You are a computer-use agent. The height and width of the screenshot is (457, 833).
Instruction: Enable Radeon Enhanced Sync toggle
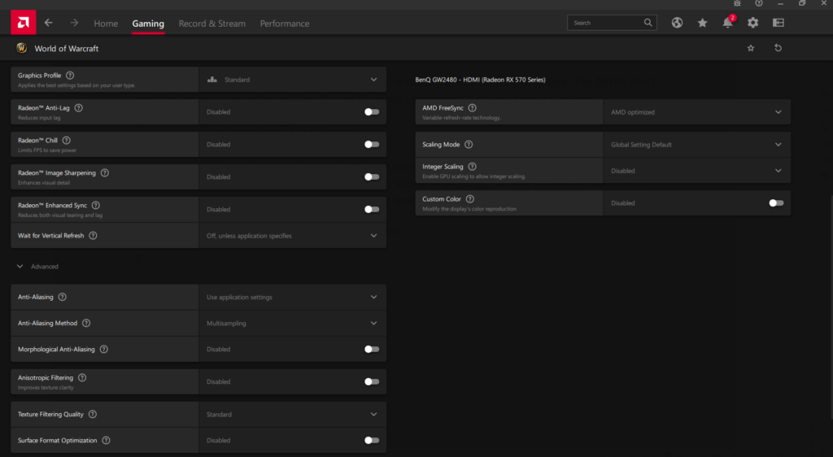point(371,209)
